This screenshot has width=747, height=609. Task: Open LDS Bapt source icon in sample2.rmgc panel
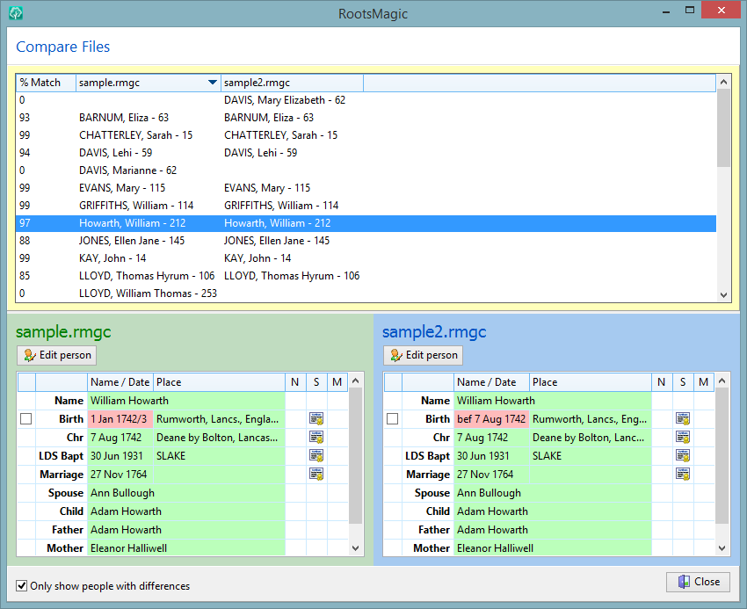pos(683,455)
